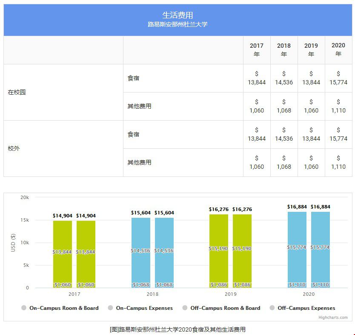The width and height of the screenshot is (355, 335).
Task: Click 在校园 食宿 2017 cell $13,844
Action: [257, 78]
